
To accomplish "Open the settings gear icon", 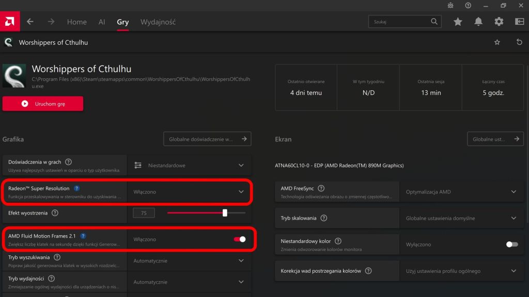I will pyautogui.click(x=499, y=22).
